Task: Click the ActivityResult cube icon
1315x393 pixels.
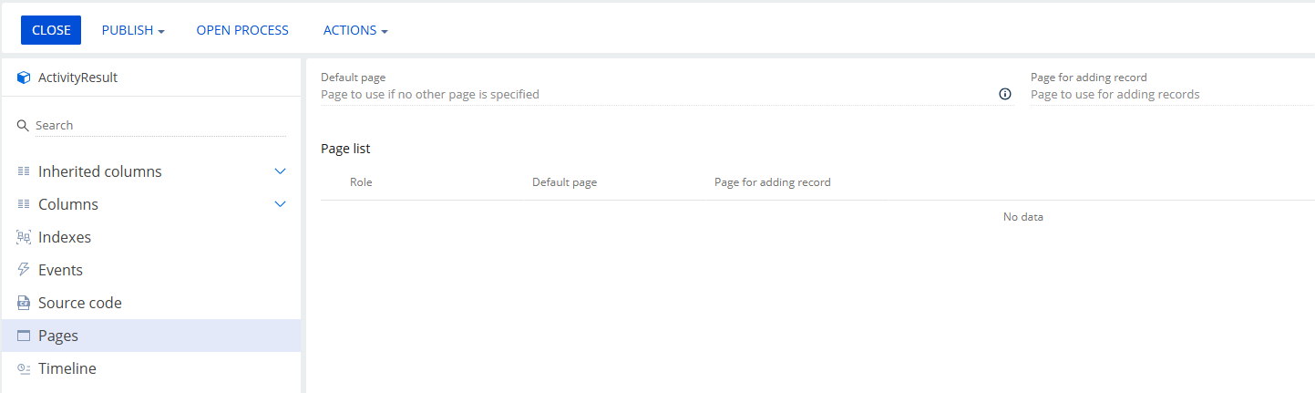Action: pos(25,78)
